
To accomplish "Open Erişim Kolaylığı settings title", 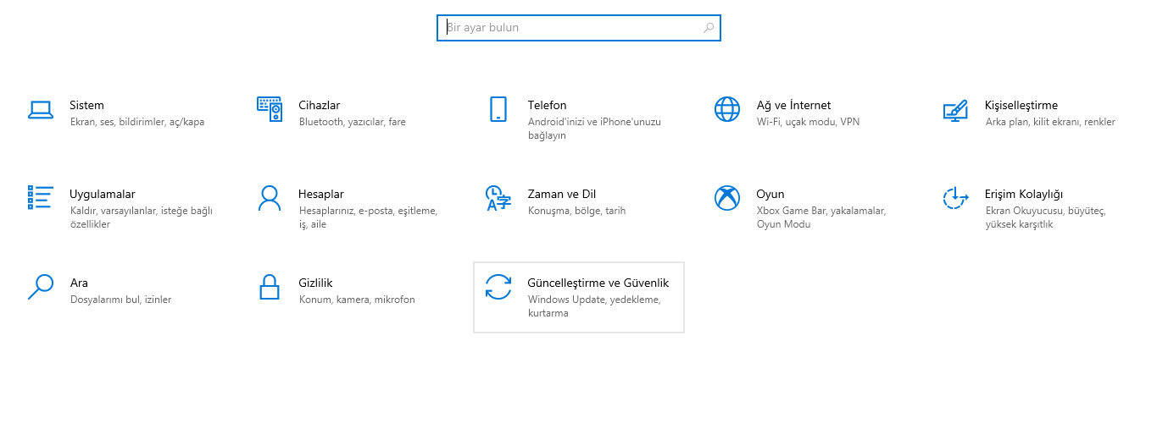I will coord(1023,194).
